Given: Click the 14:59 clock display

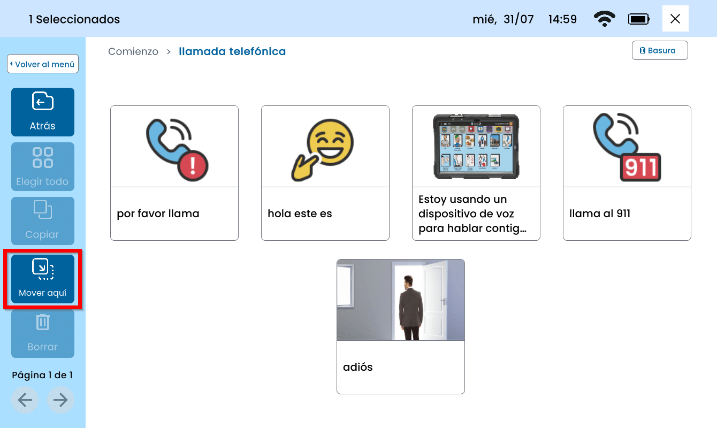Looking at the screenshot, I should click(562, 20).
